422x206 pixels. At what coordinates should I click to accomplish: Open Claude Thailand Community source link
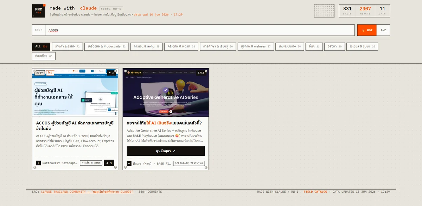(87, 192)
